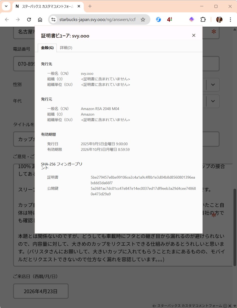The width and height of the screenshot is (237, 308).
Task: Click the address bar URL
Action: (97, 20)
